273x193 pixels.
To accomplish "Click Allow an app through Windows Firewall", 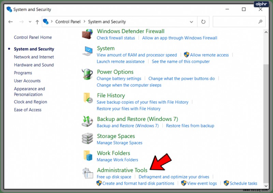I will [x=180, y=38].
